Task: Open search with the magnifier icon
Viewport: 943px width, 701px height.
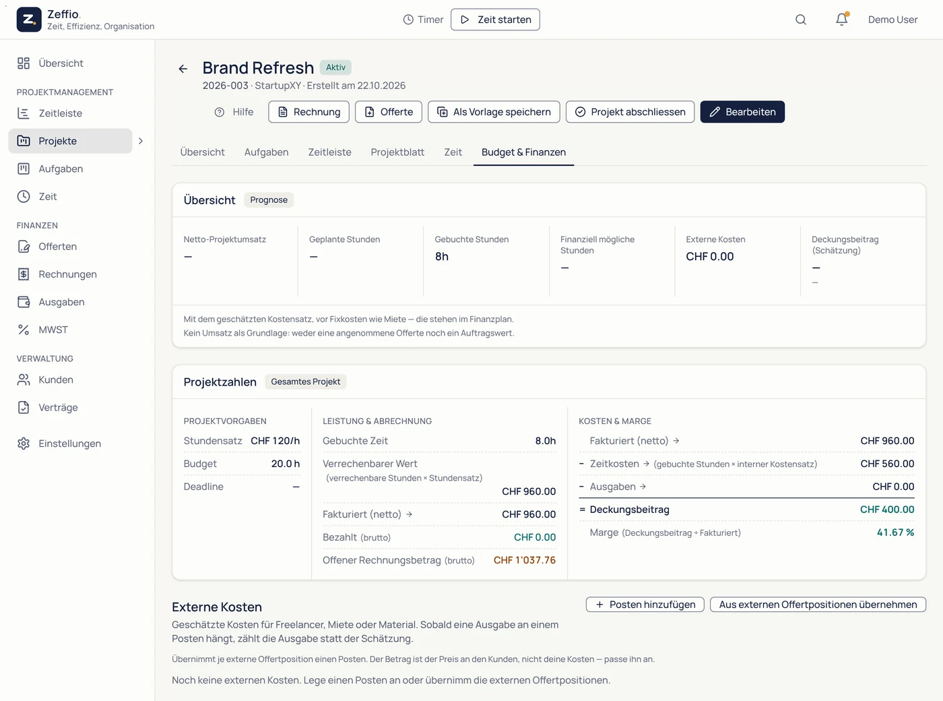Action: [x=801, y=20]
